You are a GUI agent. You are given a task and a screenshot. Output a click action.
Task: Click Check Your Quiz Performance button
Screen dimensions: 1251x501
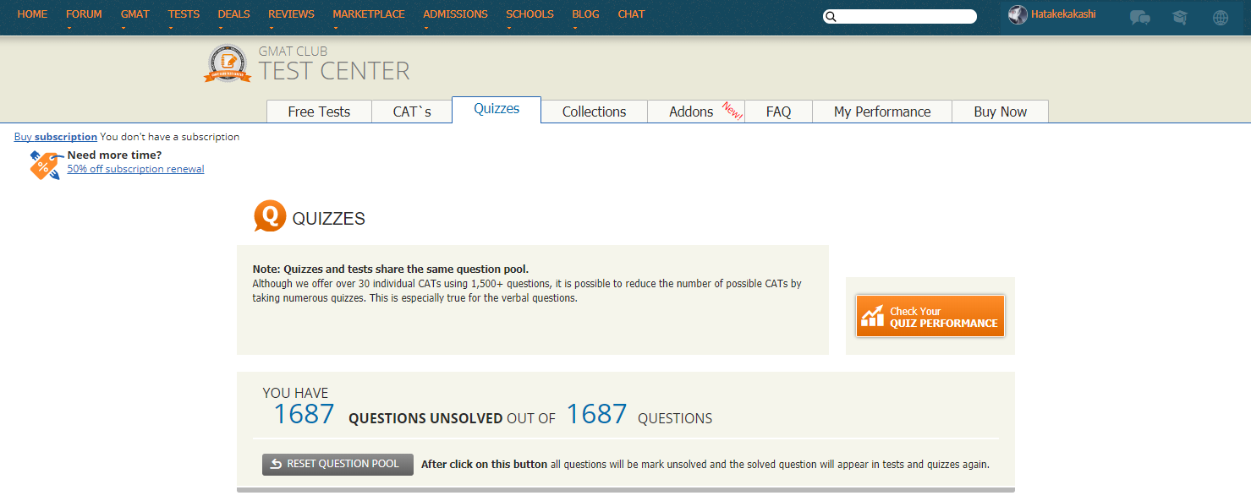pos(930,316)
